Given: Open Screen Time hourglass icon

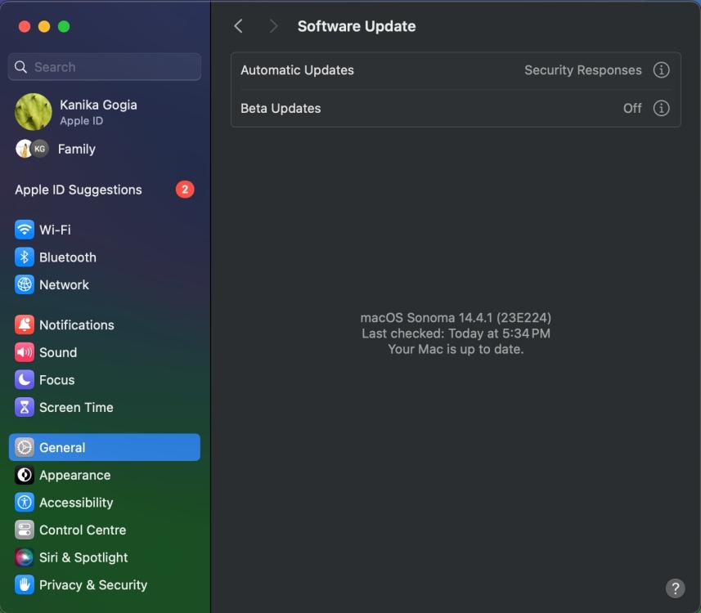Looking at the screenshot, I should pyautogui.click(x=25, y=407).
